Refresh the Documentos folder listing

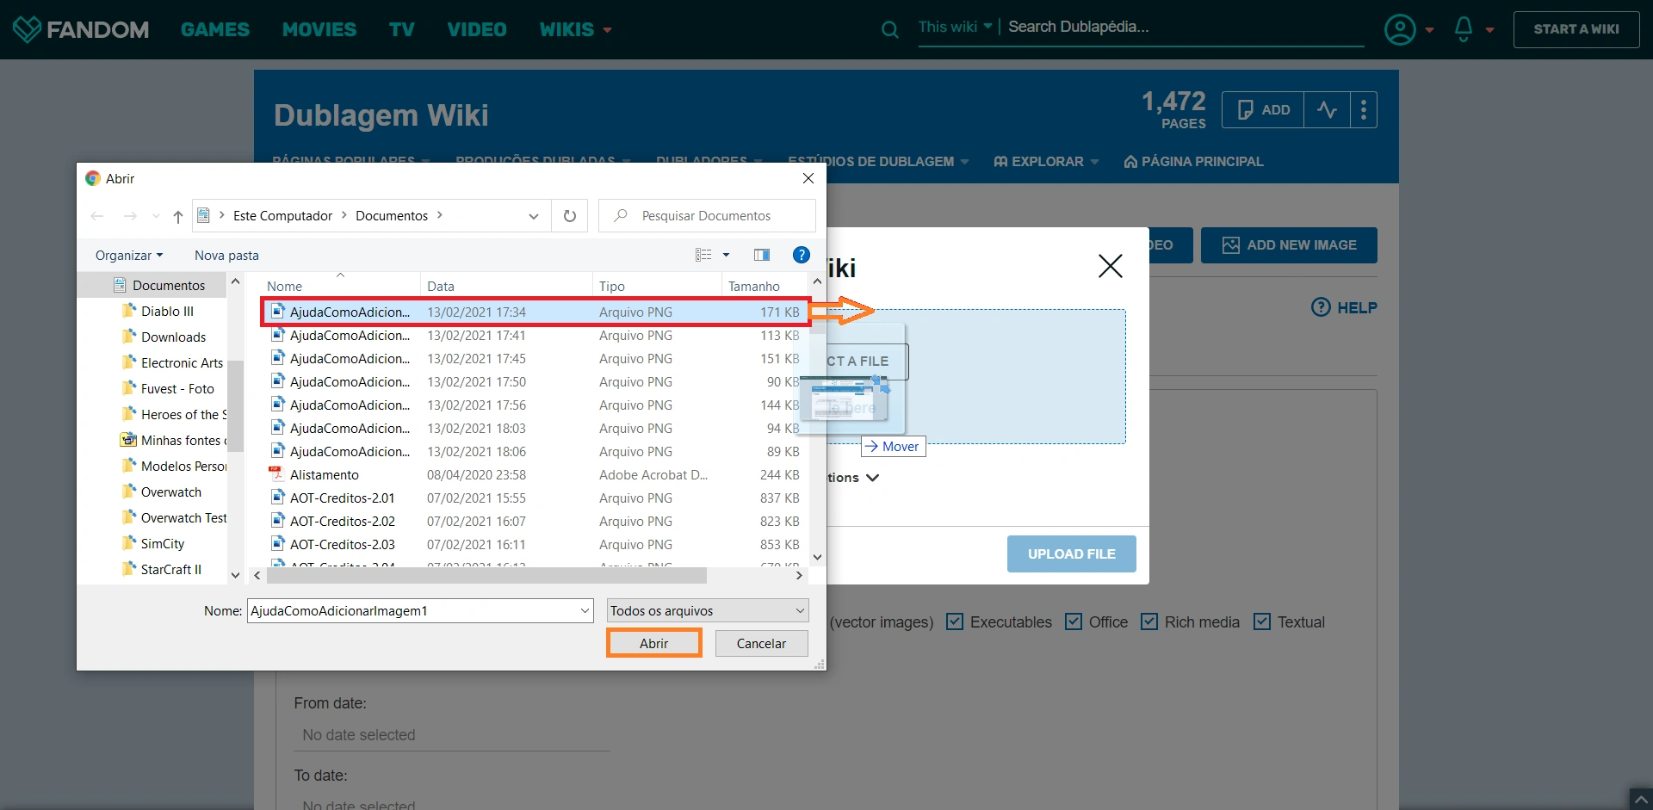pyautogui.click(x=570, y=216)
